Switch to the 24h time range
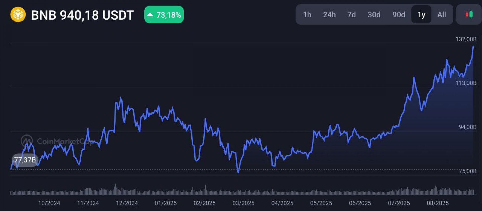482x211 pixels. pyautogui.click(x=329, y=15)
